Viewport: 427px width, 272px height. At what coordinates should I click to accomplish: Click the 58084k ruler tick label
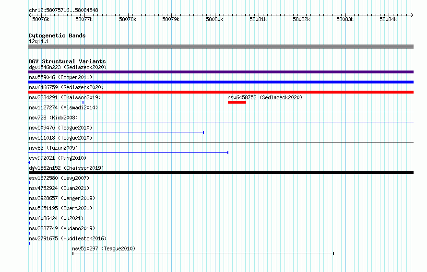tap(388, 19)
